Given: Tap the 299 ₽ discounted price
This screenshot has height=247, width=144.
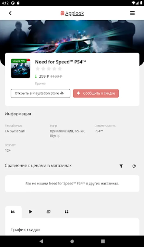Looking at the screenshot, I should click(44, 77).
